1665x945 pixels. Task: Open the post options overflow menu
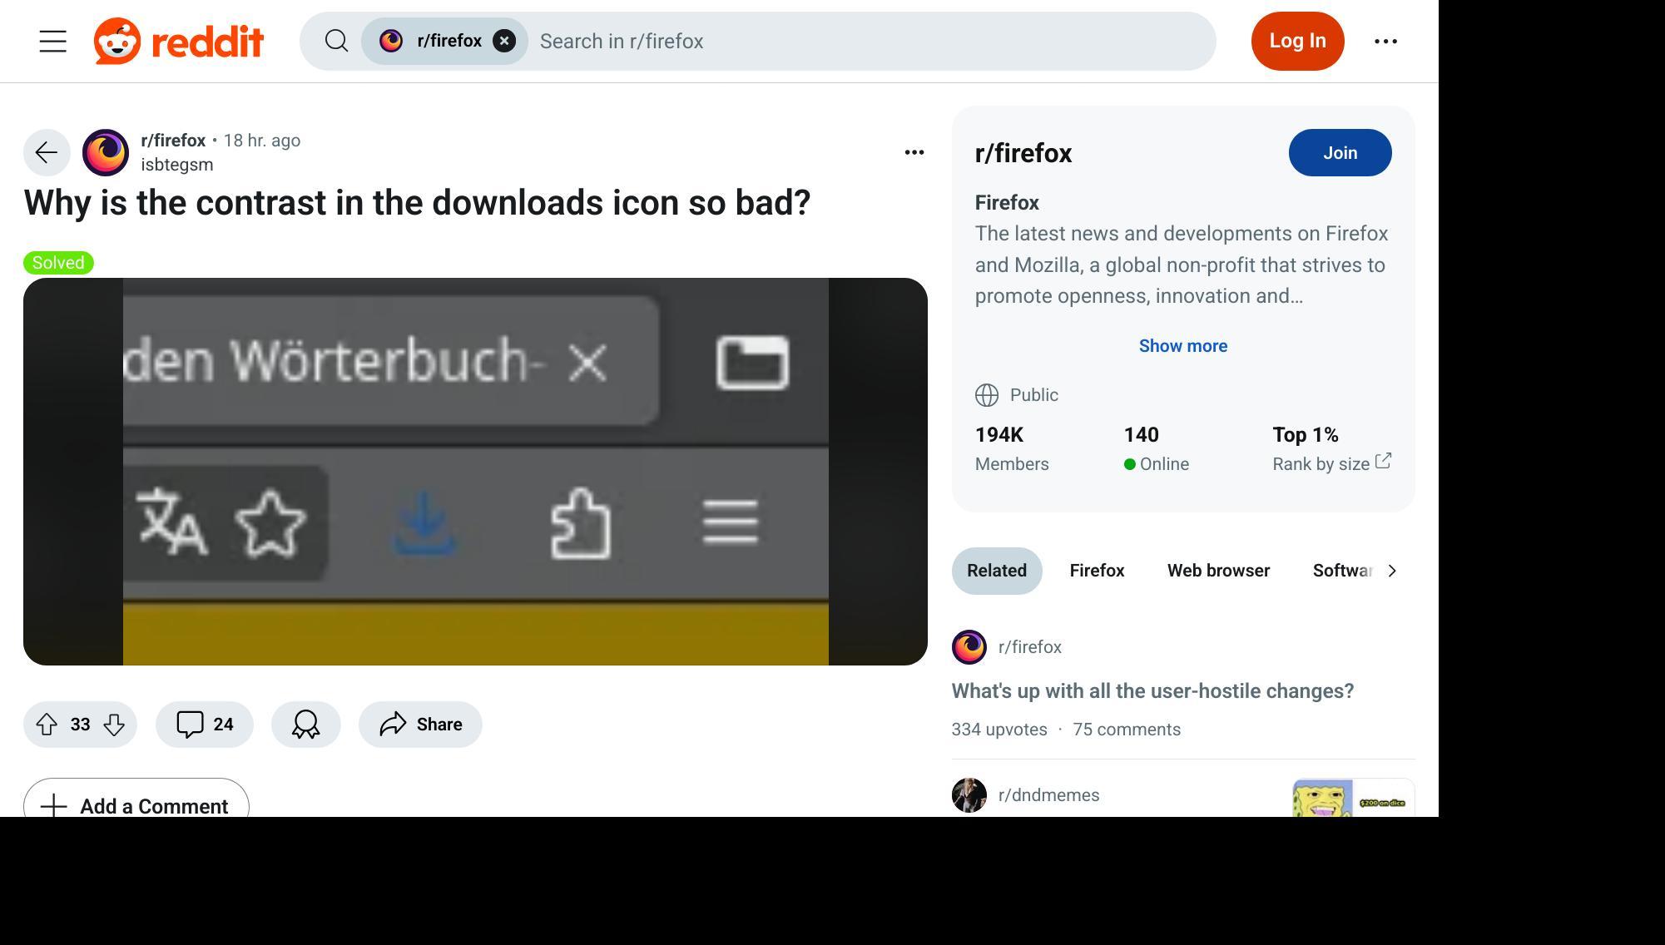pos(913,152)
